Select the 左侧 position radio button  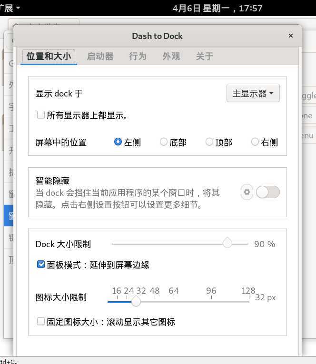coord(118,142)
